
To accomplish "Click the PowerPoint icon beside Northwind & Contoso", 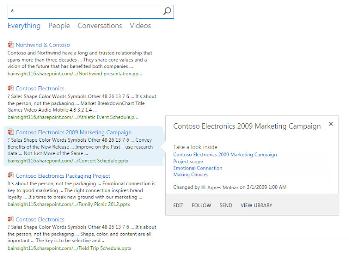I will [10, 44].
